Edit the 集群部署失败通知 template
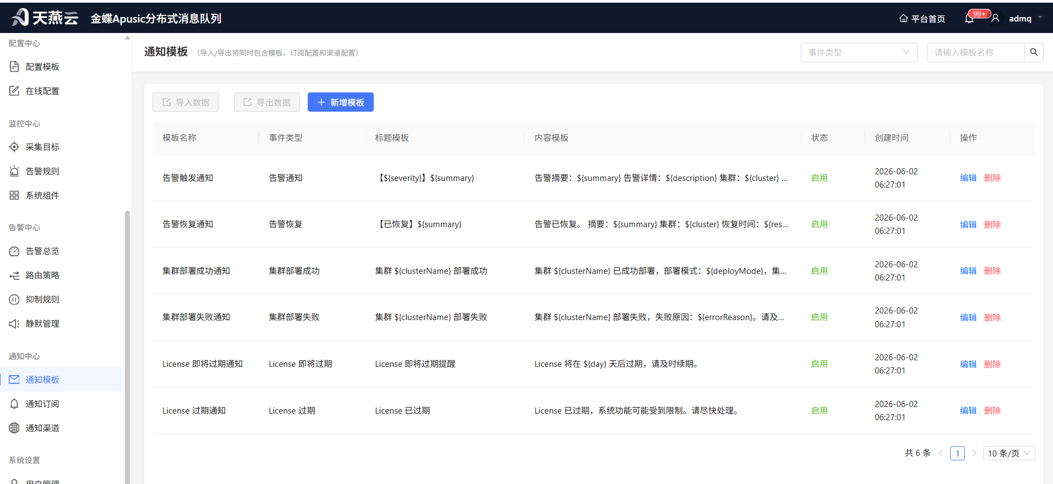 [x=968, y=317]
